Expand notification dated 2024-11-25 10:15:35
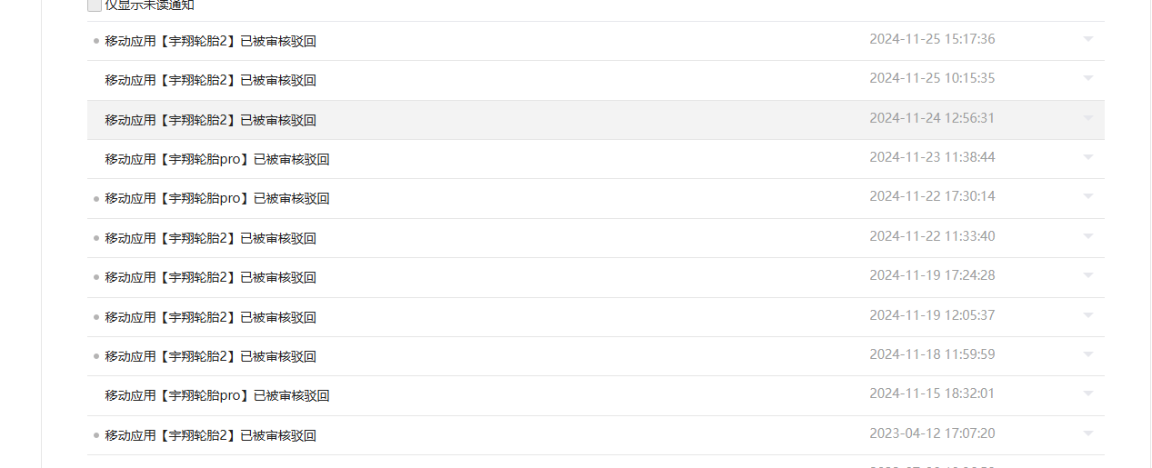This screenshot has width=1152, height=468. point(1088,78)
